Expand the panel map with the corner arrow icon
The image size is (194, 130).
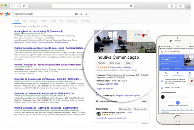coord(147,32)
